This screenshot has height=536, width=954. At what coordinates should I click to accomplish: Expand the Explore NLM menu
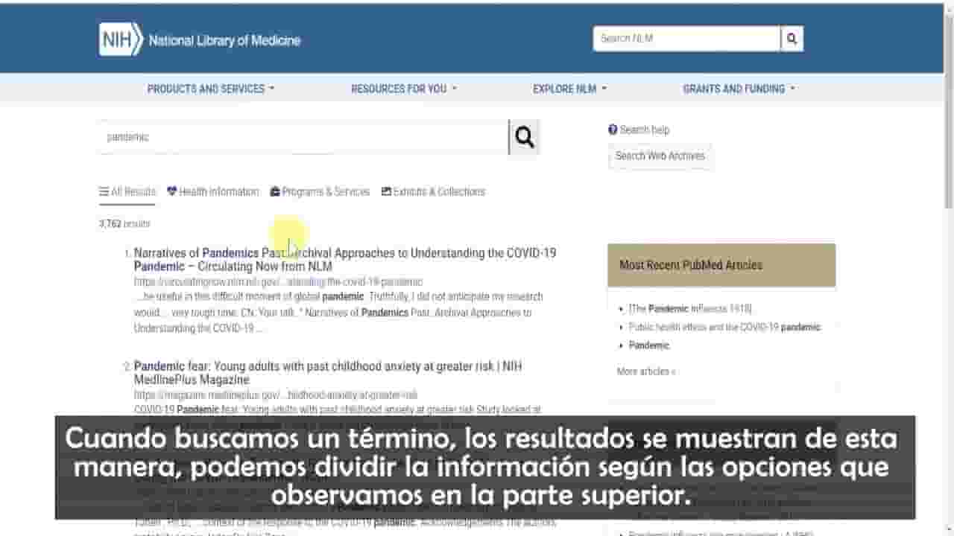point(570,89)
